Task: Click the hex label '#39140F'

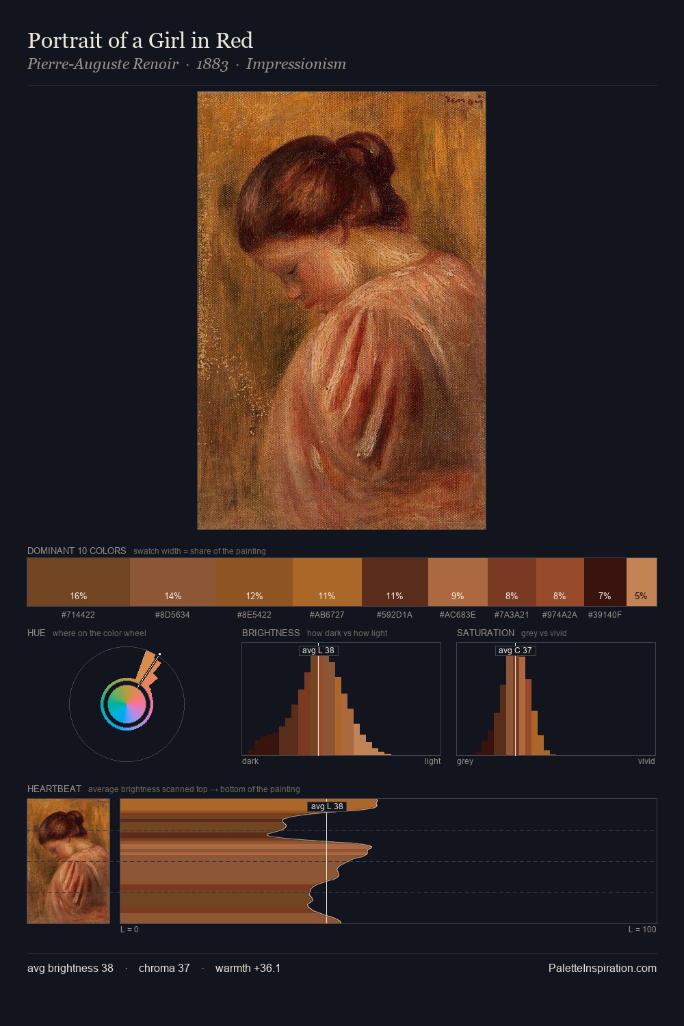Action: pyautogui.click(x=605, y=615)
